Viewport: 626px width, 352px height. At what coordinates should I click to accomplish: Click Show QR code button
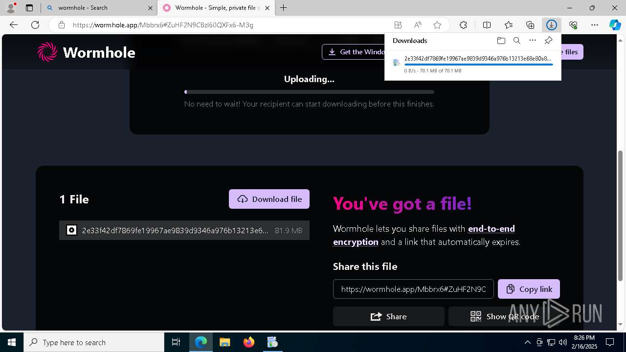(504, 316)
